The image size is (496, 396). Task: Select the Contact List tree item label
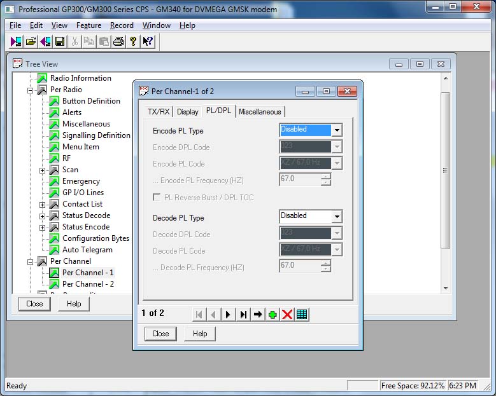83,204
